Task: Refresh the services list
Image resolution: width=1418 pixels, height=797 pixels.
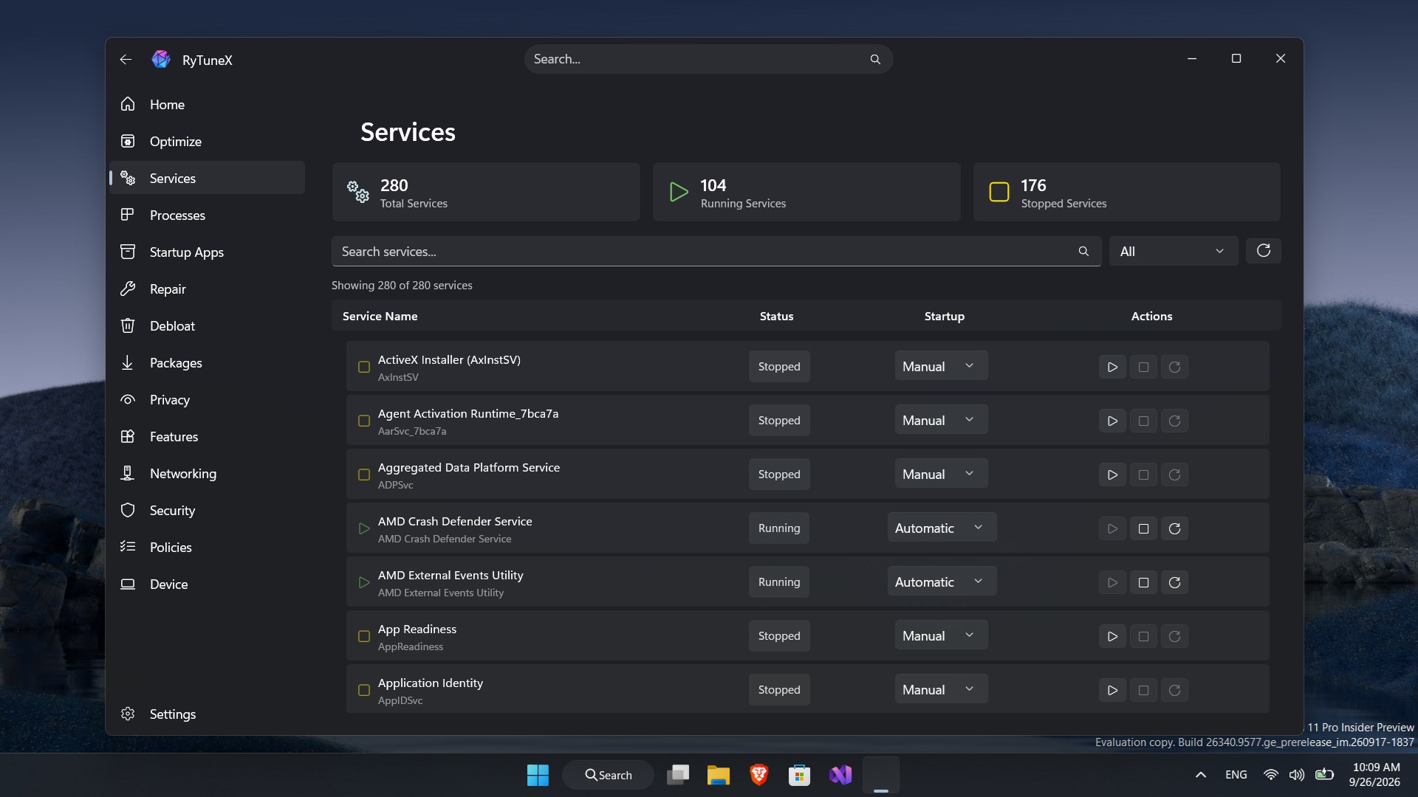Action: click(1263, 251)
